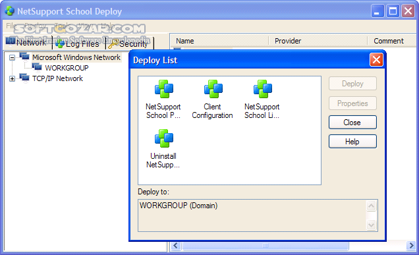419x255 pixels.
Task: Select the NetSupport School P... package icon
Action: pos(164,89)
